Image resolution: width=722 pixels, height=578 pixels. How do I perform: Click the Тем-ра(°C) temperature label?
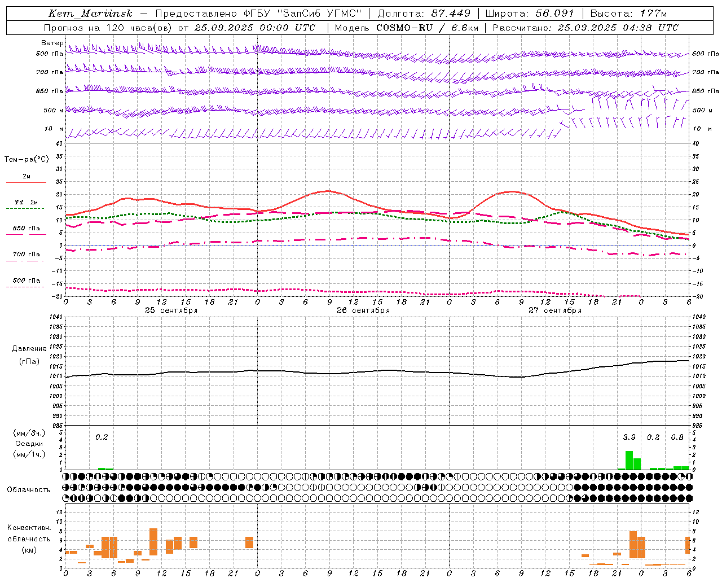coord(27,160)
